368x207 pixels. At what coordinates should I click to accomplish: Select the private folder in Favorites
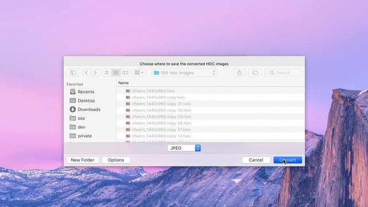85,136
